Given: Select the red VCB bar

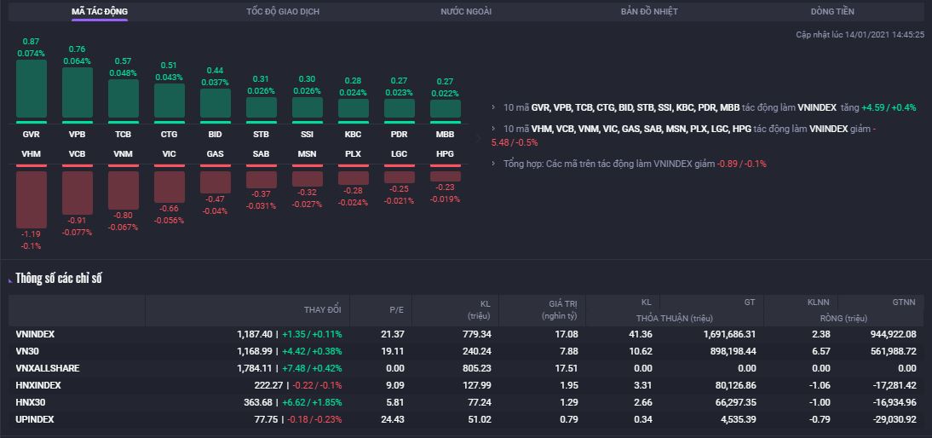Looking at the screenshot, I should coord(78,193).
